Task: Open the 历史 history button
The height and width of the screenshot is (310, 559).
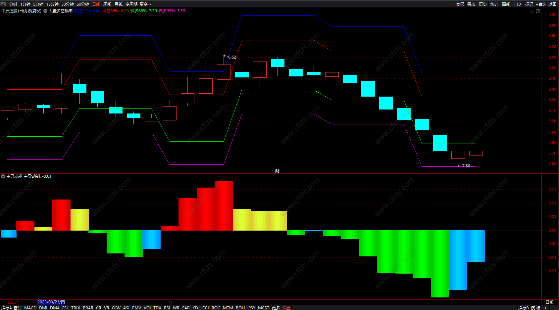Action: (x=483, y=4)
